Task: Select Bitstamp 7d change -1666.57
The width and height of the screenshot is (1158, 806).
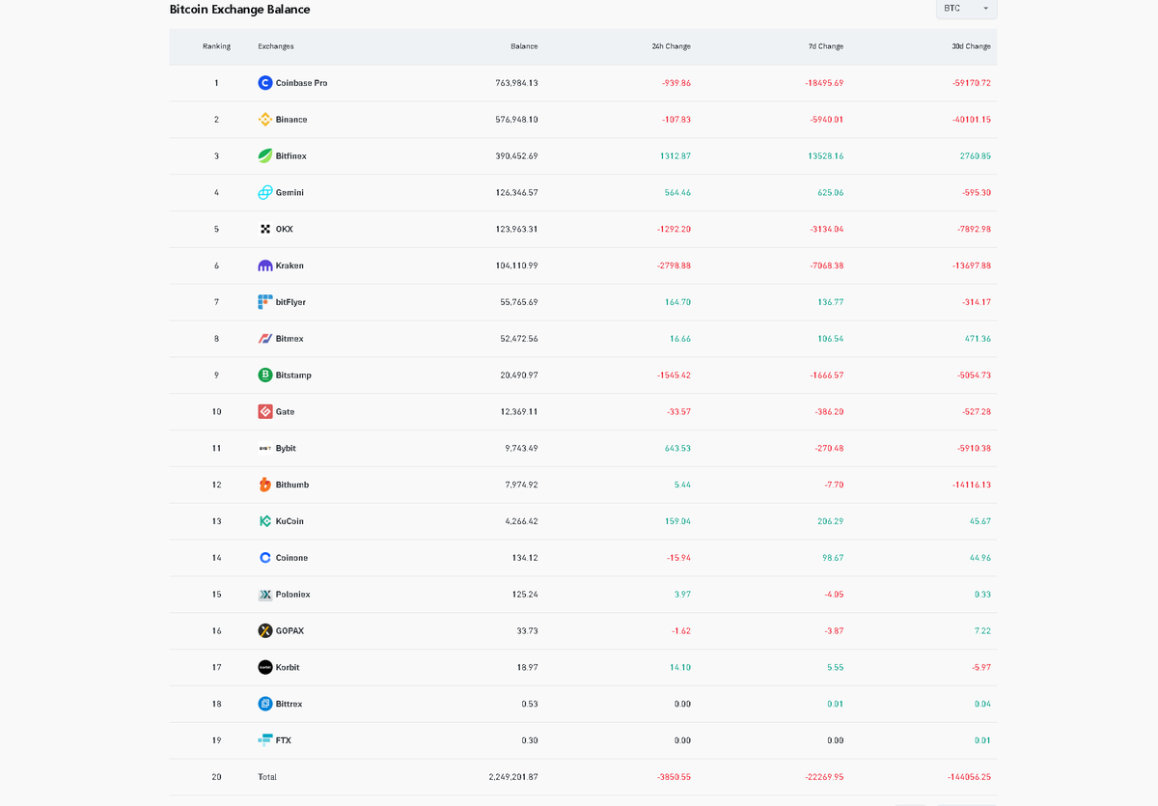Action: (827, 375)
